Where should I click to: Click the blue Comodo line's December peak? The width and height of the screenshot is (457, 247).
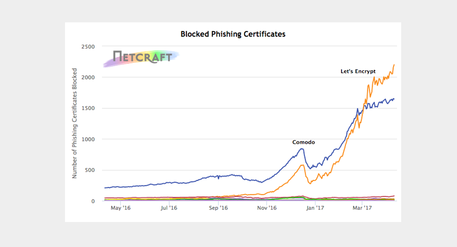click(x=301, y=149)
